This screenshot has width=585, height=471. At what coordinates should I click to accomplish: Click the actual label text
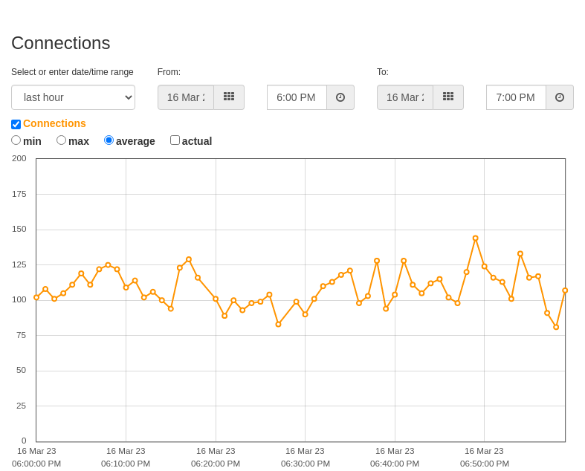click(197, 141)
